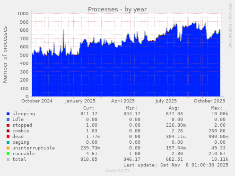Click the 'dead' legend label

18,137
